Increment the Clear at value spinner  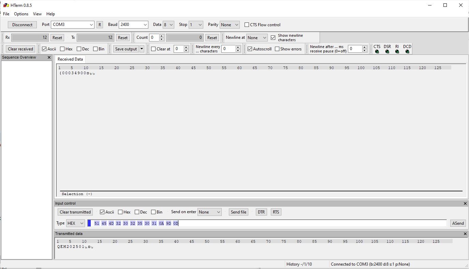[x=186, y=47]
